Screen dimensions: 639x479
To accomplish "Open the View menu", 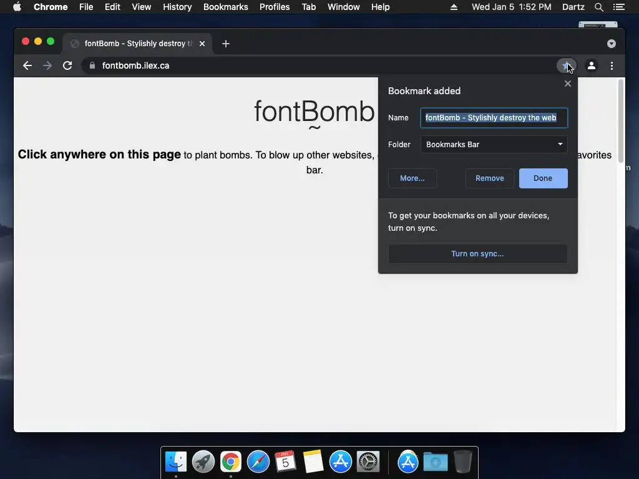I will pyautogui.click(x=142, y=7).
